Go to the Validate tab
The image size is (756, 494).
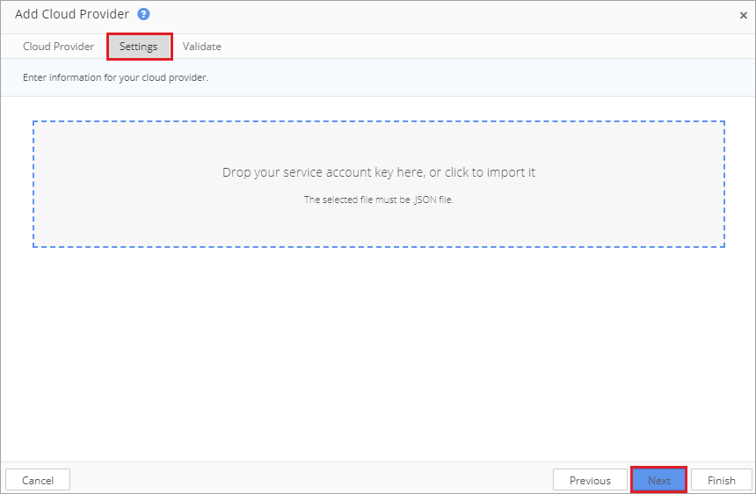click(x=201, y=47)
